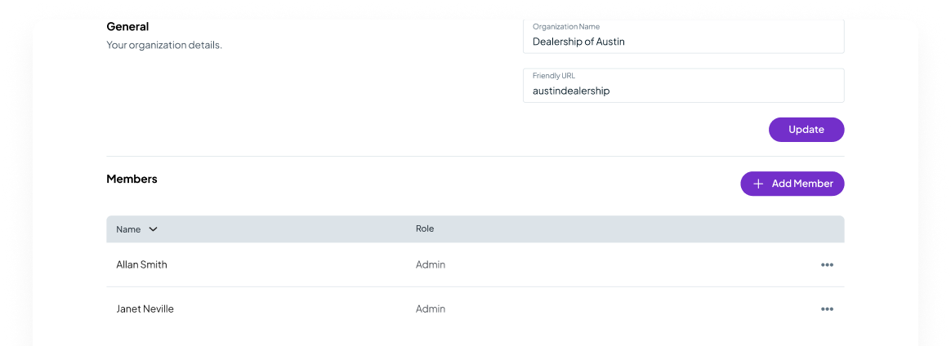Click the Add Member button label
This screenshot has height=346, width=951.
(802, 184)
